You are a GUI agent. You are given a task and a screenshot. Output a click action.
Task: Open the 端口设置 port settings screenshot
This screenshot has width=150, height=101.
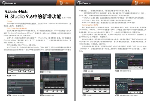point(97,61)
